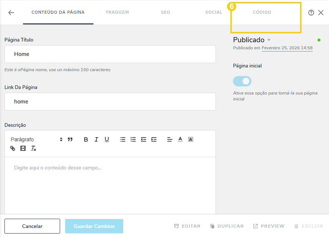Screen dimensions: 329x238
Task: Click the Página Título input containing Home
Action: [x=110, y=54]
